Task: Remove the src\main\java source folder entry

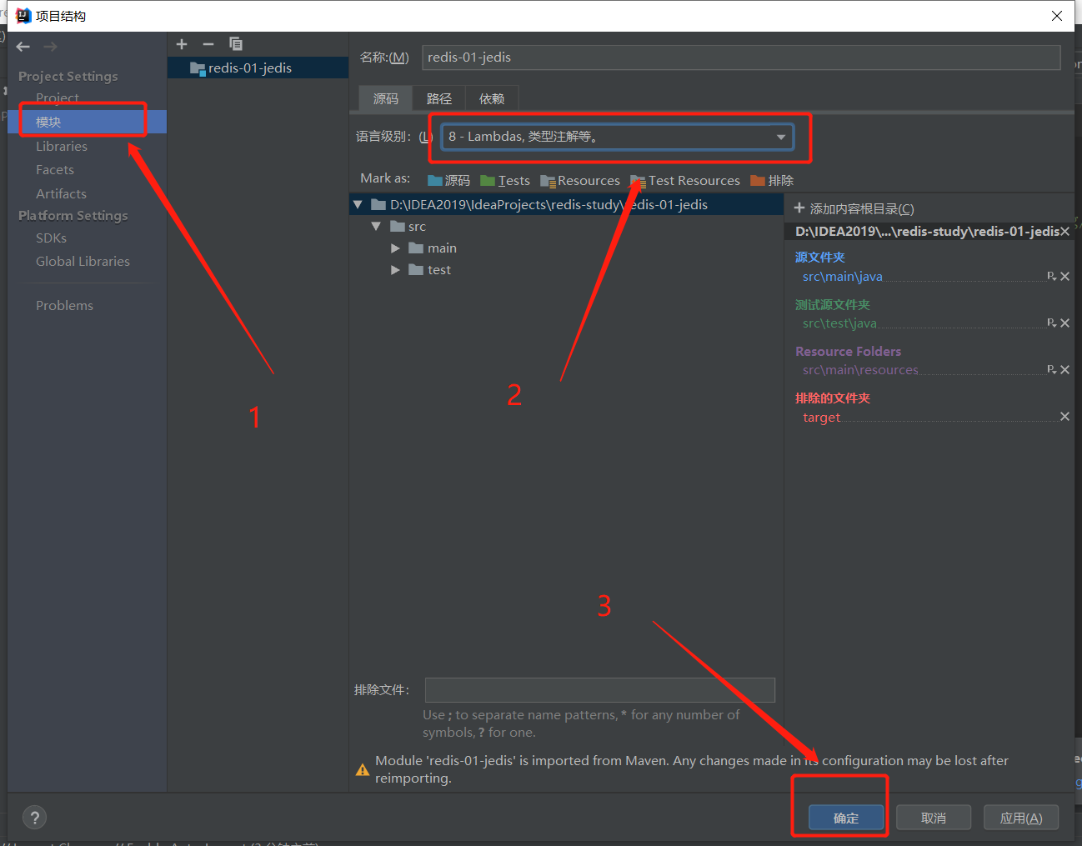Action: 1064,277
